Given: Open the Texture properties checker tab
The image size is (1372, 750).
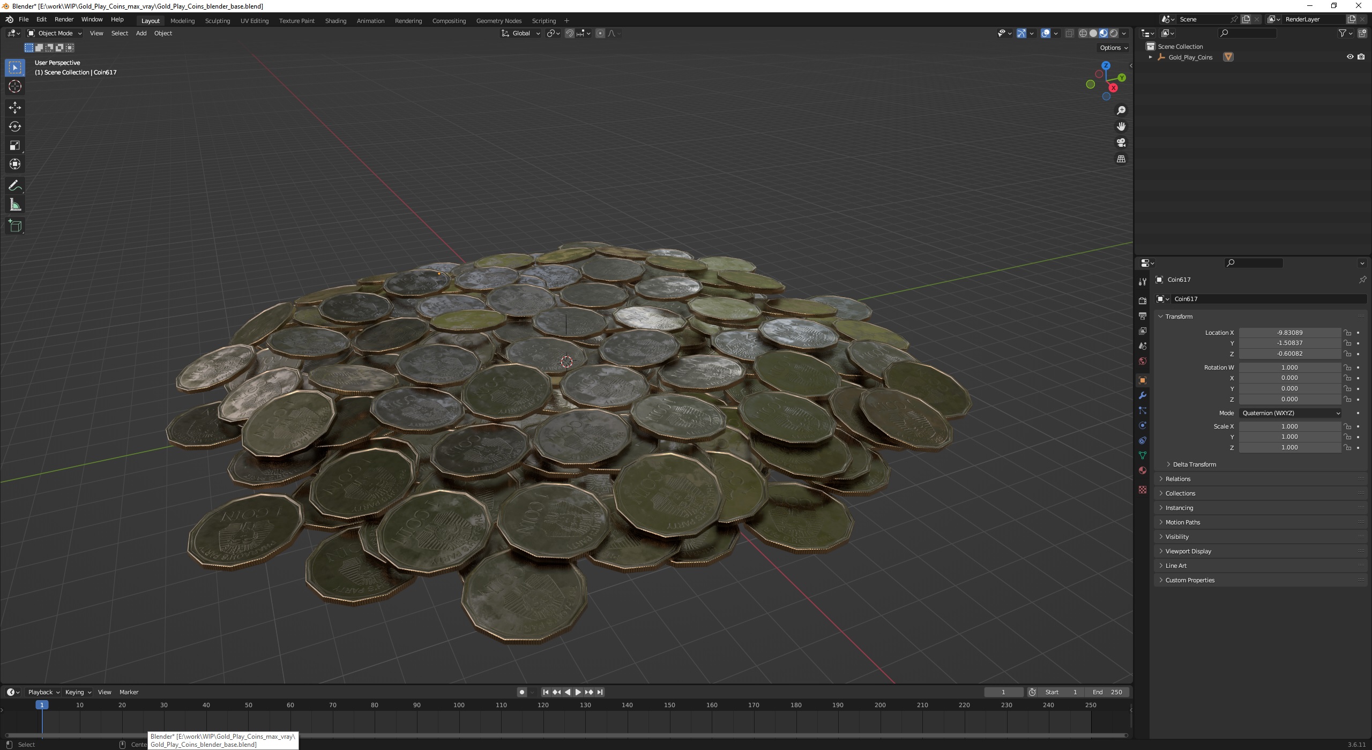Looking at the screenshot, I should pos(1143,490).
